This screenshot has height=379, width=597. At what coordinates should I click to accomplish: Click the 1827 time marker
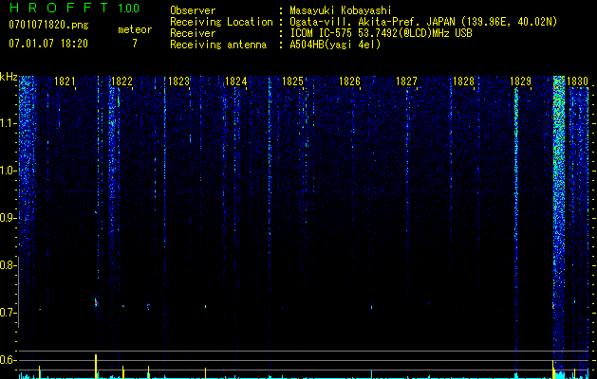[x=406, y=81]
